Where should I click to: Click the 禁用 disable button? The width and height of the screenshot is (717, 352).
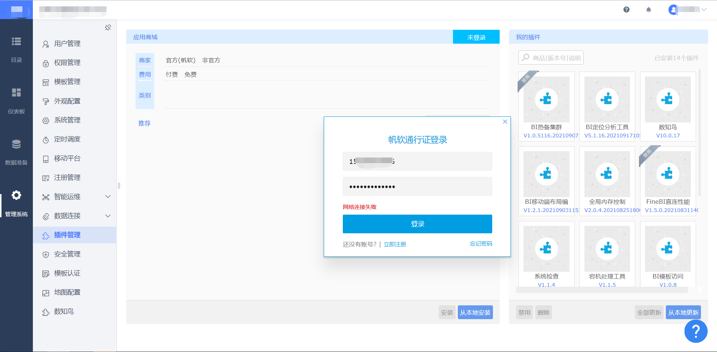point(524,312)
